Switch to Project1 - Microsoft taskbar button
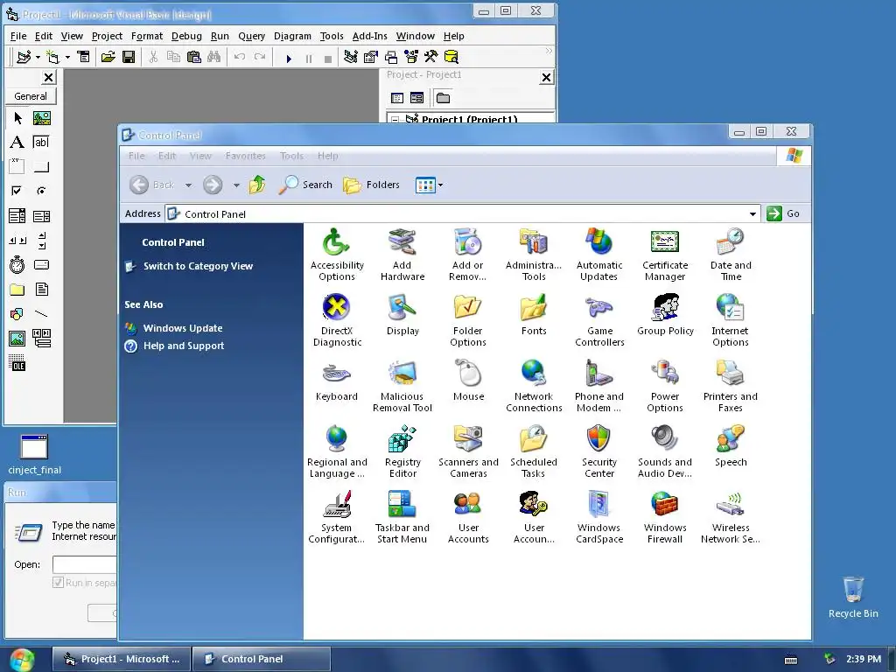The width and height of the screenshot is (896, 672). pos(121,659)
